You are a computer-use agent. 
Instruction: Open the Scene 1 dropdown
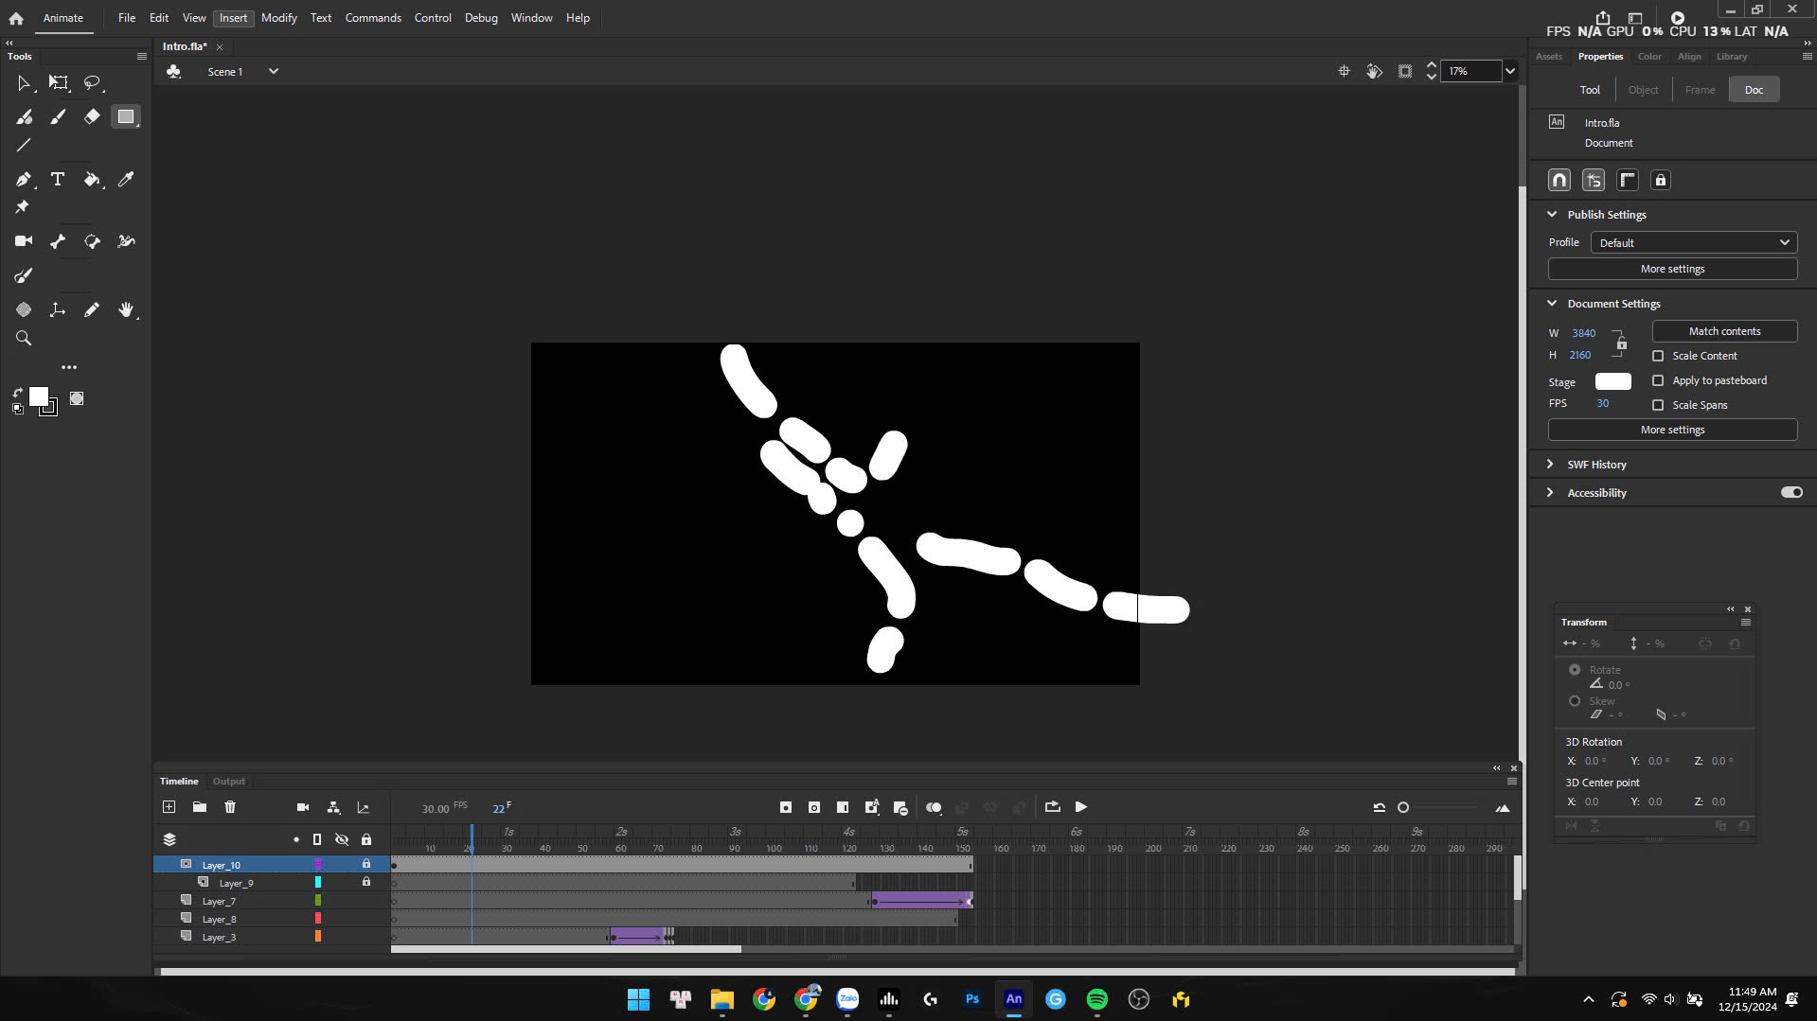point(274,71)
